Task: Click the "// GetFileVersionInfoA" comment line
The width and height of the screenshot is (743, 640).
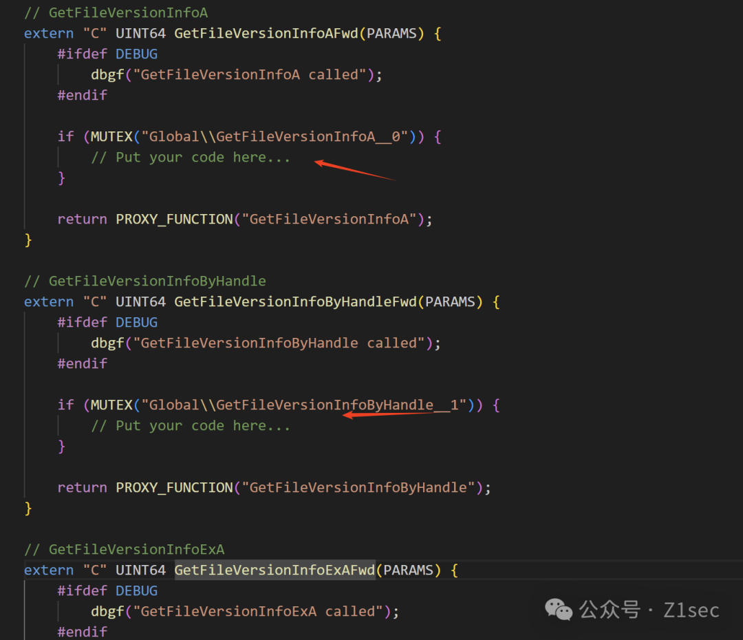Action: 116,13
